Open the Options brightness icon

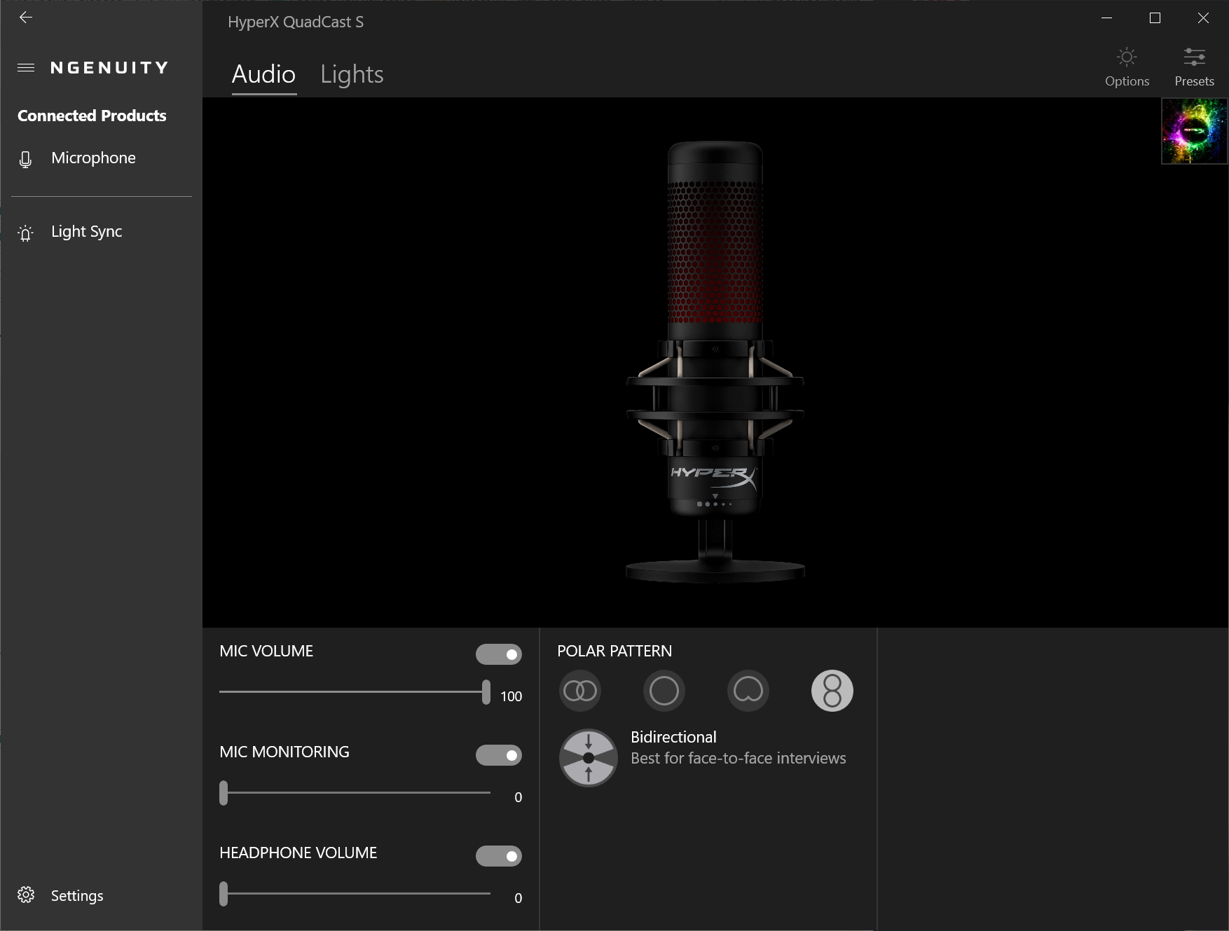click(1127, 57)
